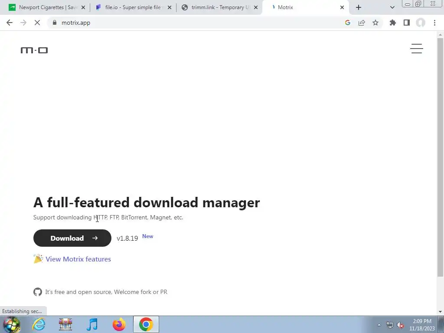Screen dimensions: 444x333
Task: Click the New version badge
Action: pyautogui.click(x=147, y=236)
